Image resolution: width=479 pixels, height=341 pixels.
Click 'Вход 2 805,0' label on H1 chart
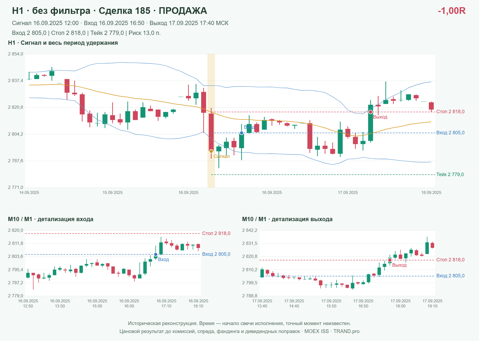point(450,133)
